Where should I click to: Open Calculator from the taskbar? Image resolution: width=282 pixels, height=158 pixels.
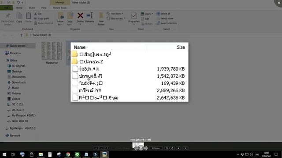point(50,154)
